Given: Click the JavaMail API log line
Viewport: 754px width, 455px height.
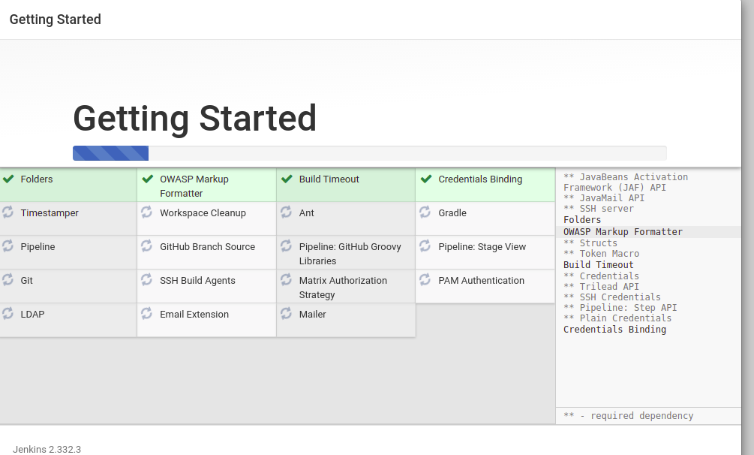Looking at the screenshot, I should click(x=603, y=198).
